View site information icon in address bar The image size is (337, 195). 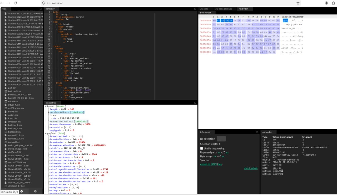(x=44, y=3)
